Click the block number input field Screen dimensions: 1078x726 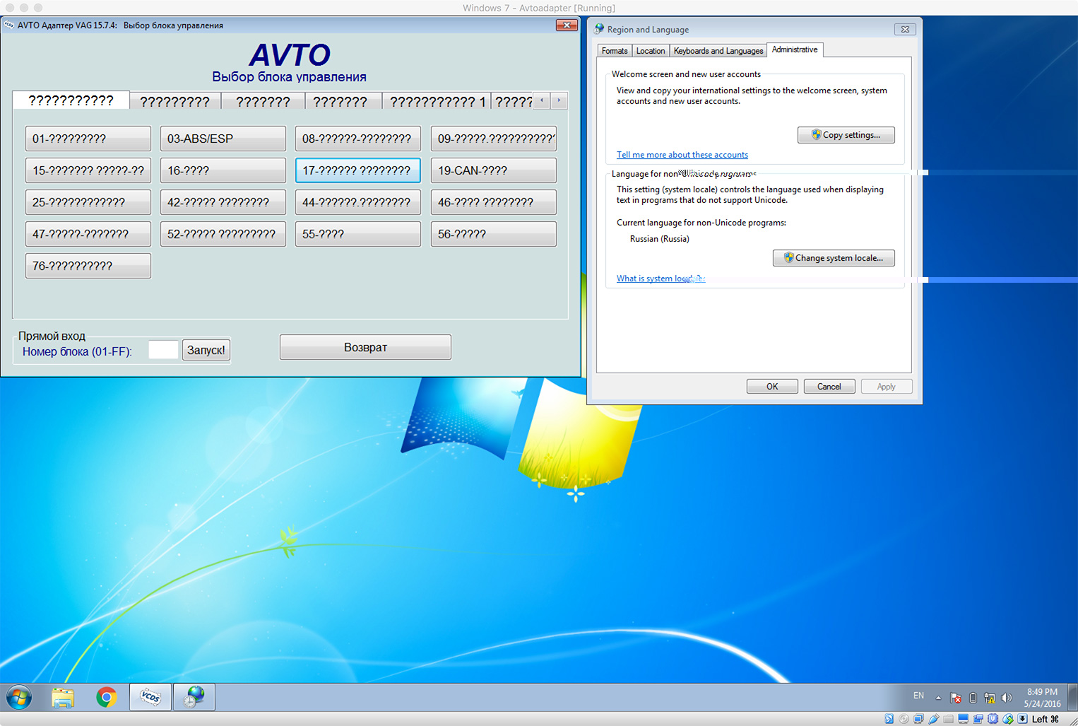coord(163,350)
